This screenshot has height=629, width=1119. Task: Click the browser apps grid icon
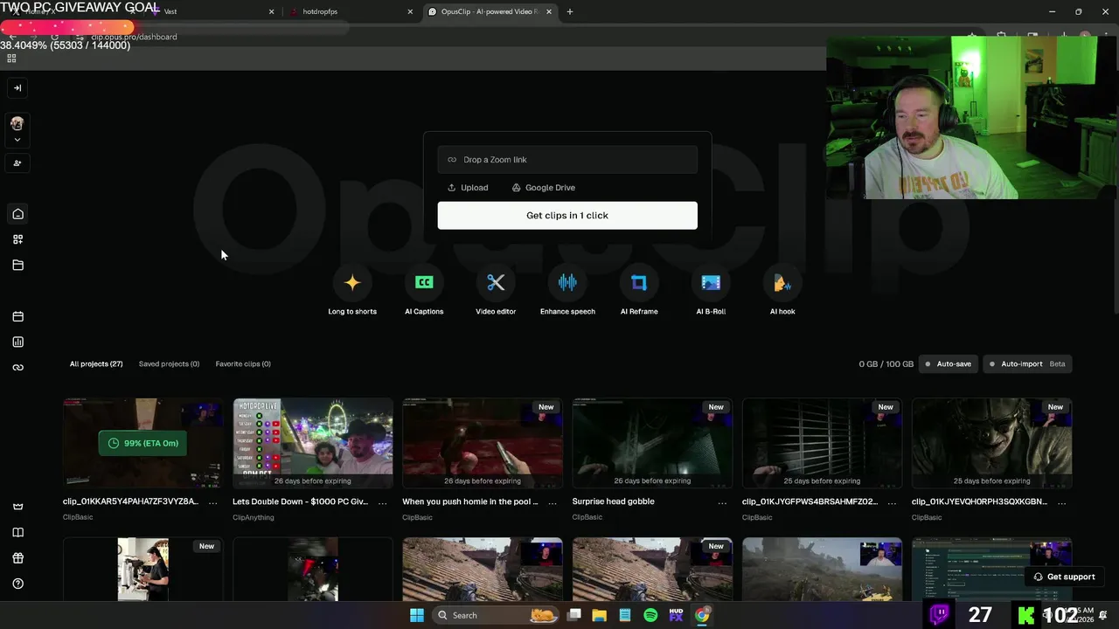coord(11,59)
